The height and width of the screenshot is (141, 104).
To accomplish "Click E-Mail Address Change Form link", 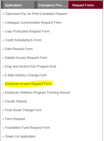I will (x=26, y=75).
